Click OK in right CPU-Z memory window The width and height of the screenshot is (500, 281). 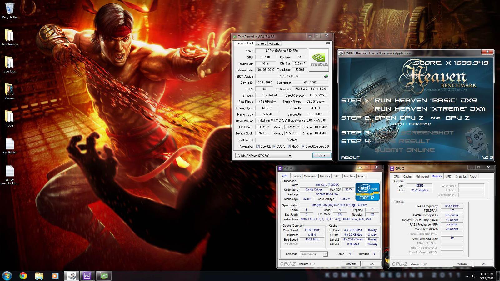483,264
